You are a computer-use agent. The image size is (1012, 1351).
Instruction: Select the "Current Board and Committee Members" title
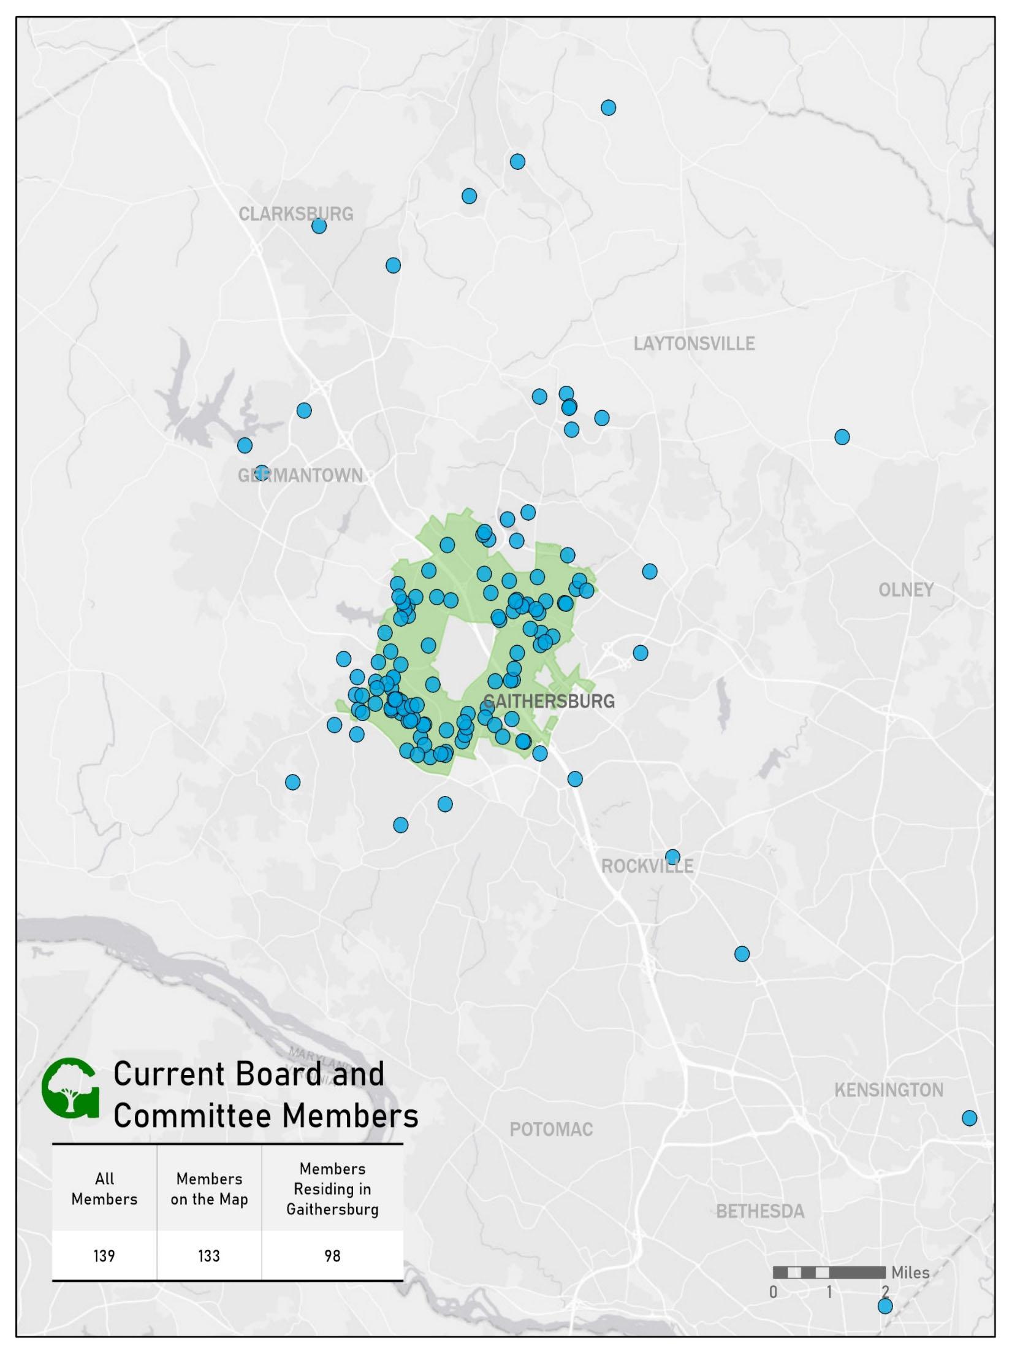click(x=266, y=1093)
